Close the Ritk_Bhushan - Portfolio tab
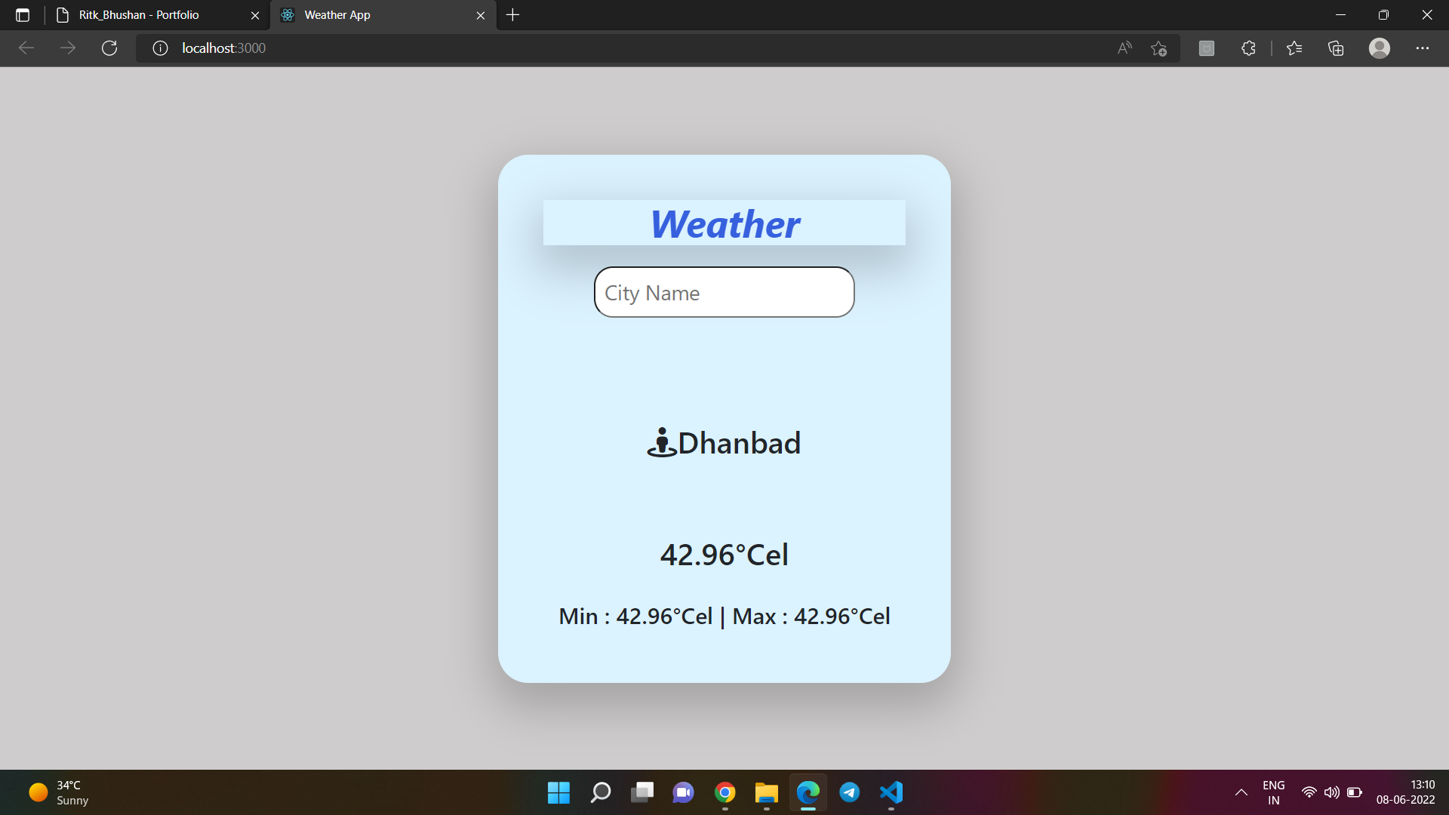This screenshot has height=815, width=1449. click(255, 15)
